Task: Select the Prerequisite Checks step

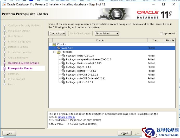Action: (x=20, y=68)
